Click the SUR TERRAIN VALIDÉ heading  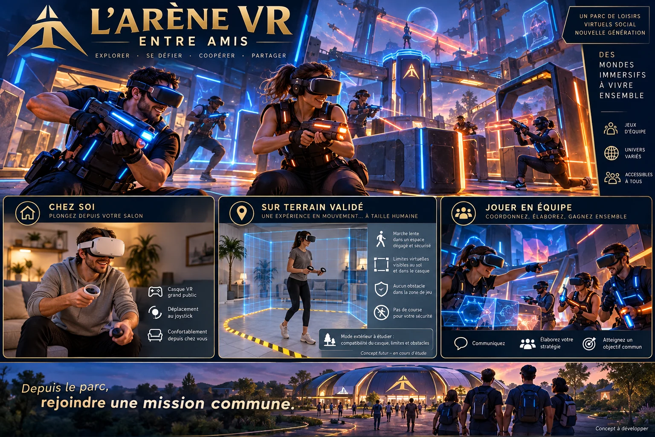(313, 207)
